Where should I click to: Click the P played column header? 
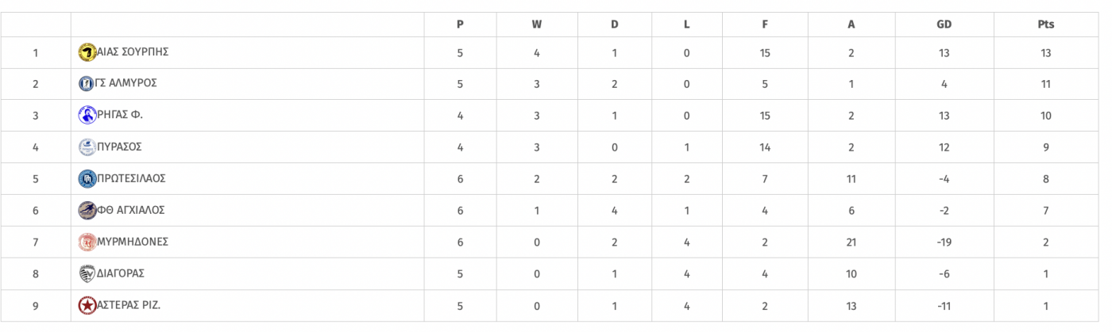pyautogui.click(x=460, y=25)
